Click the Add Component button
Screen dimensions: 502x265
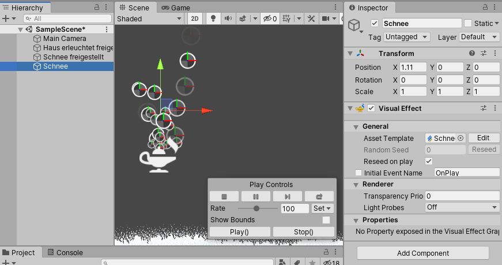click(x=423, y=253)
